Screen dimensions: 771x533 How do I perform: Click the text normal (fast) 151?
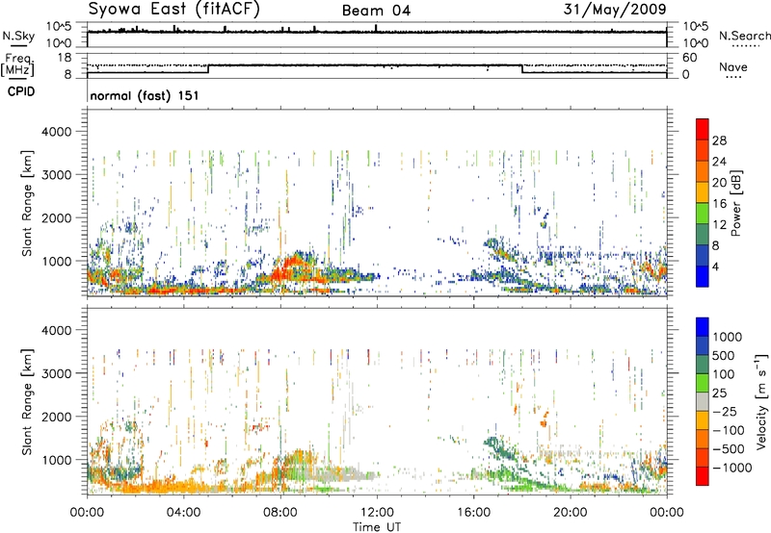(144, 95)
